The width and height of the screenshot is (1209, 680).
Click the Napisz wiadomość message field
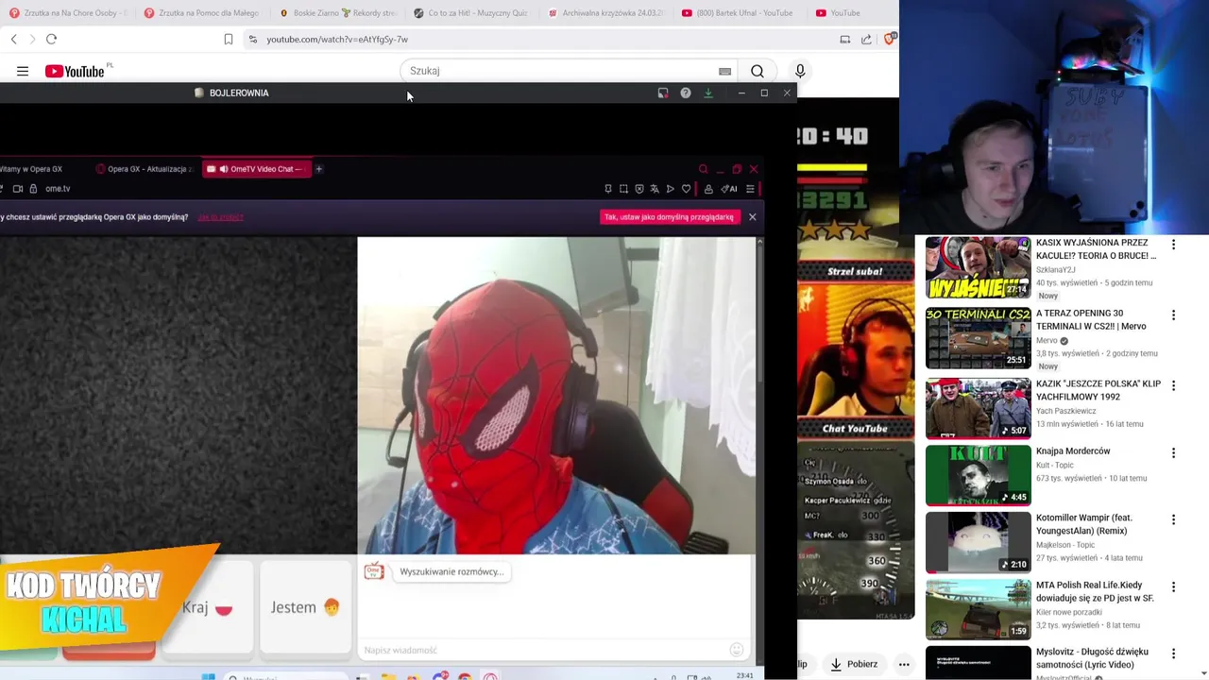[x=543, y=650]
